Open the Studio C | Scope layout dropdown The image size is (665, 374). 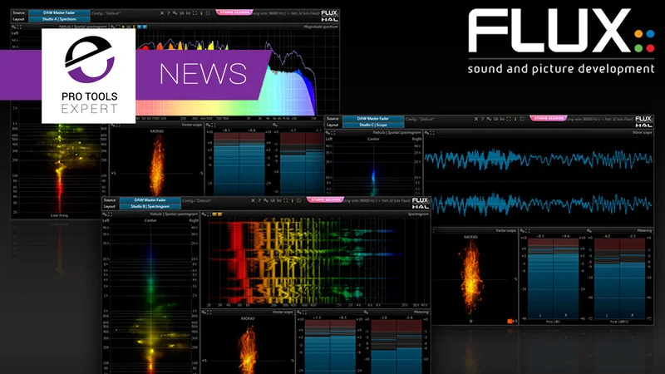pyautogui.click(x=373, y=125)
